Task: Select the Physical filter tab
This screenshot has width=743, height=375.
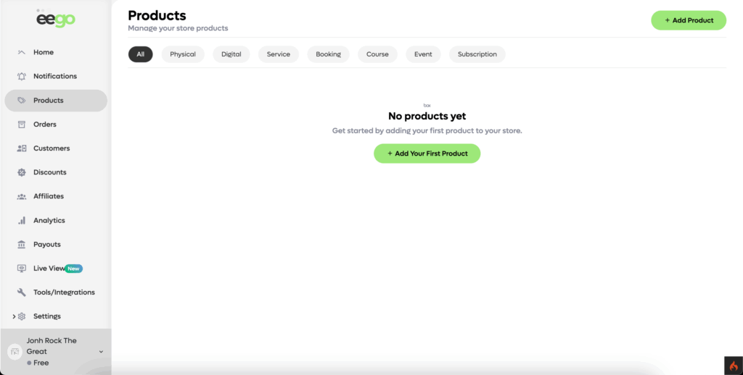Action: tap(183, 54)
